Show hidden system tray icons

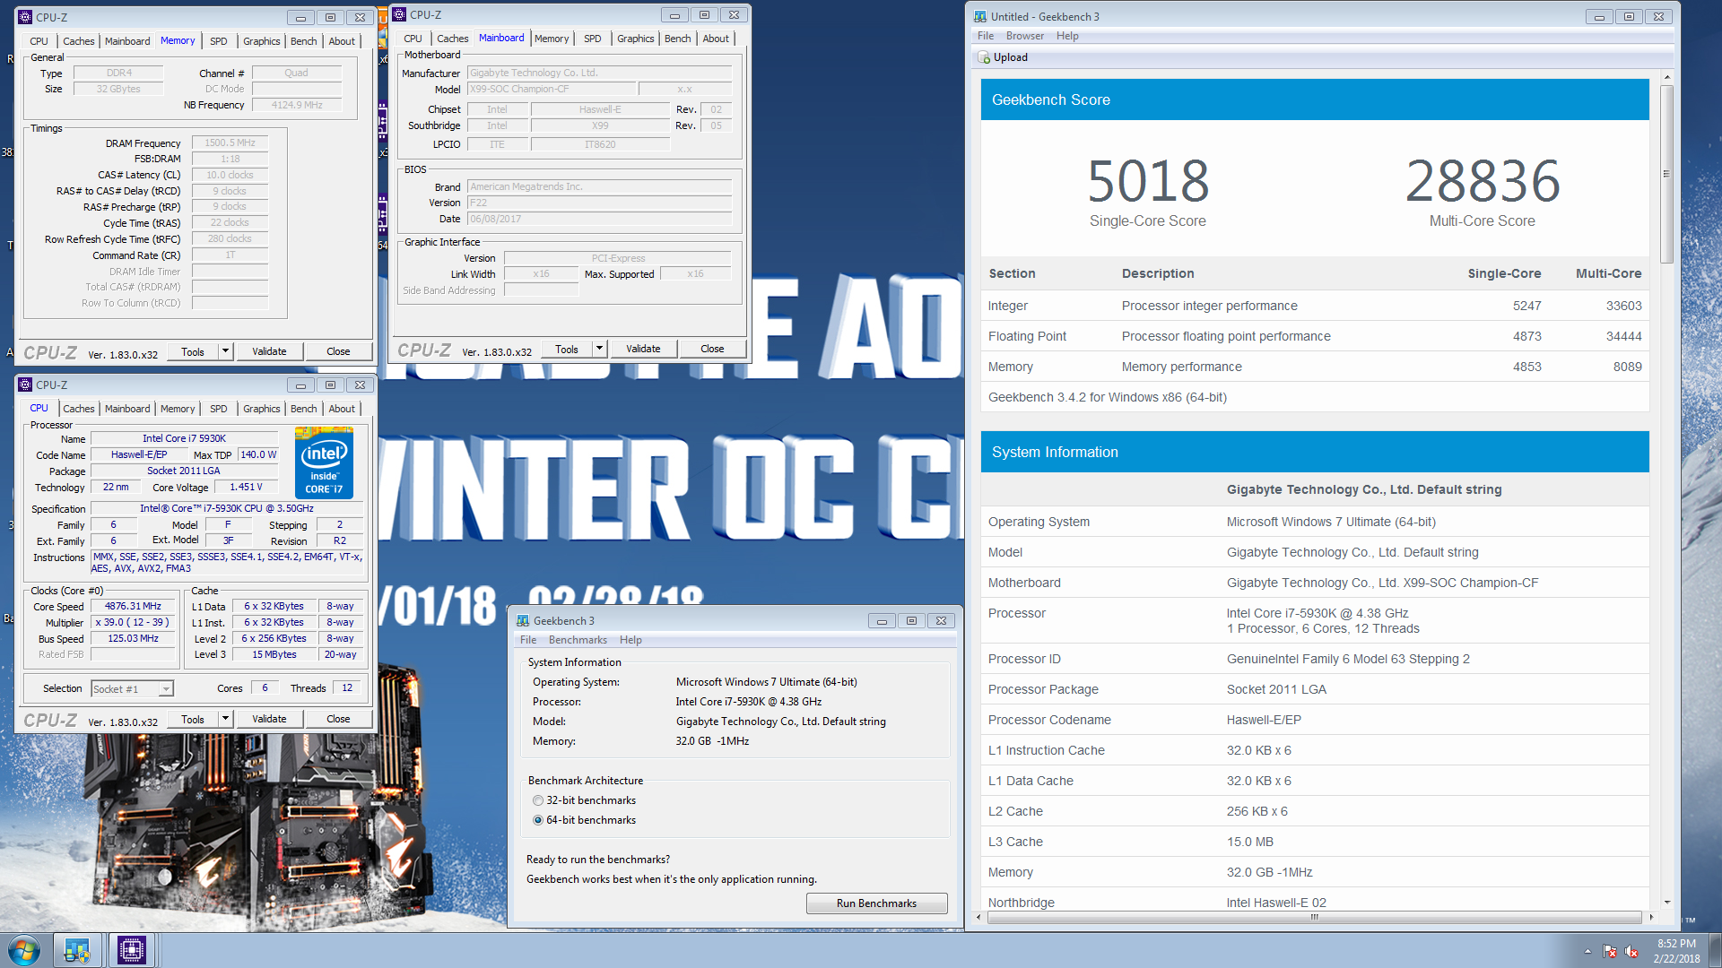[x=1587, y=951]
